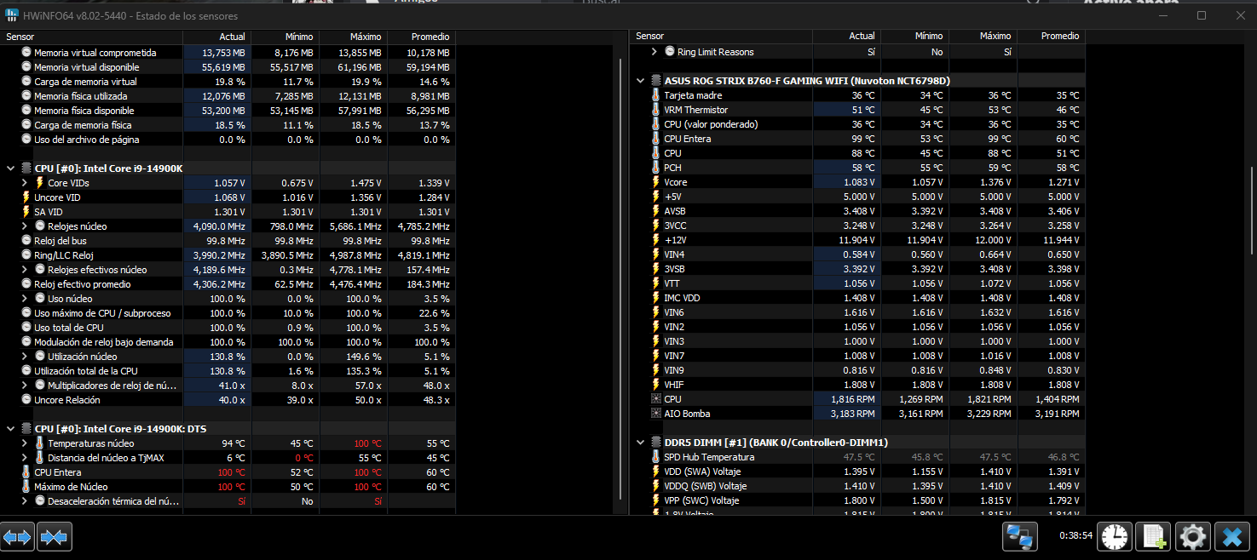1257x560 pixels.
Task: Click fan icon beside CPU 1,816 RPM row
Action: [x=655, y=399]
